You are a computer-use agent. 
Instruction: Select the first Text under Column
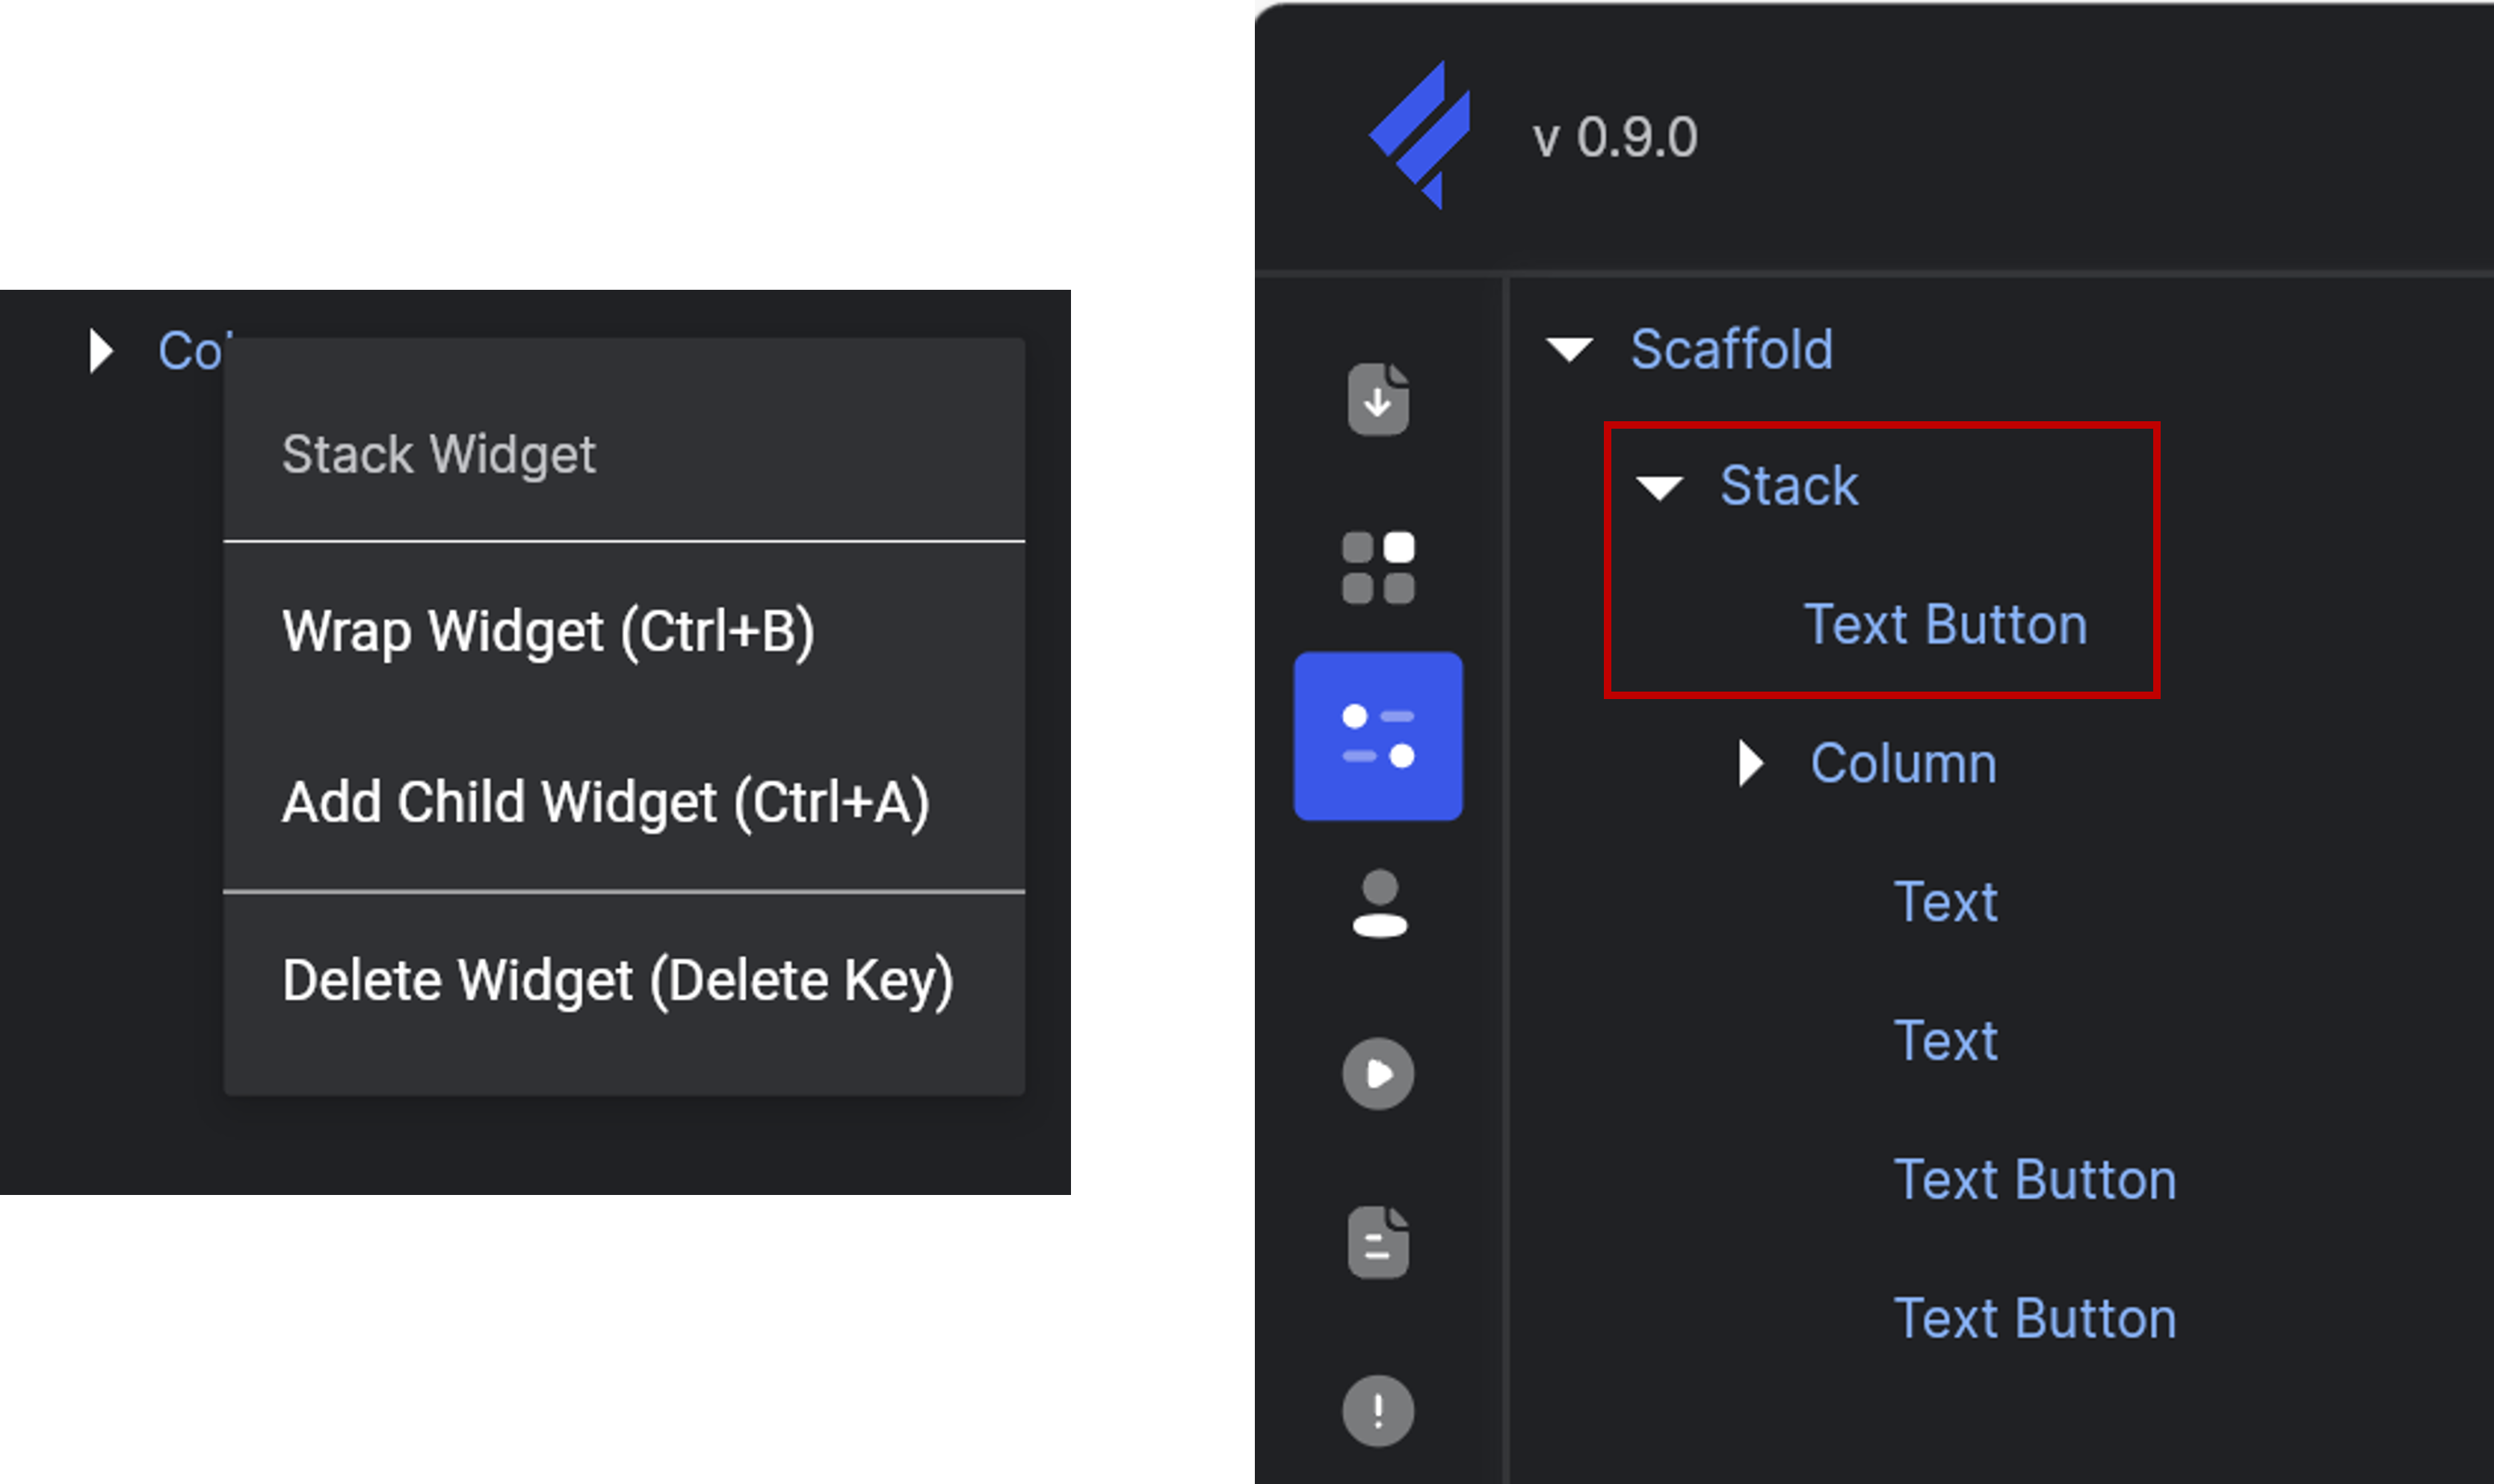[x=1945, y=902]
